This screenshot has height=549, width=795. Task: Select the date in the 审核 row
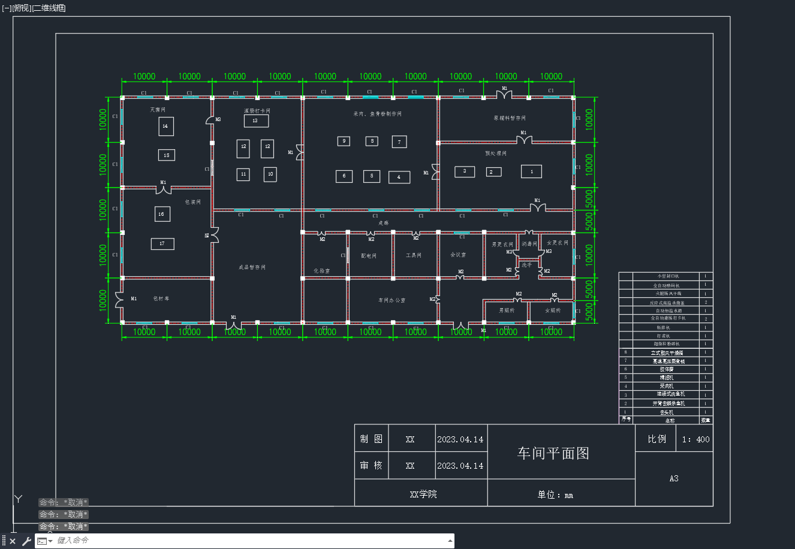(460, 466)
